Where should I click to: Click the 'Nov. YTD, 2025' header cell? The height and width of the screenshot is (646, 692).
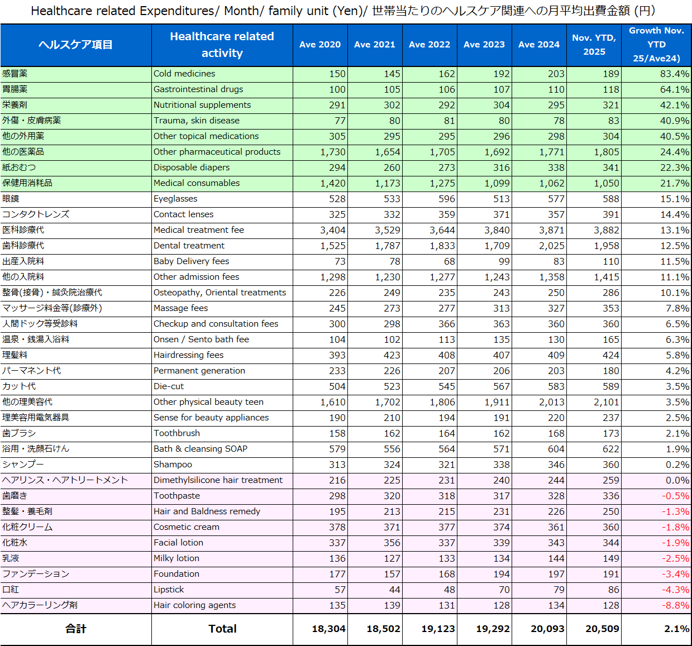[x=594, y=45]
